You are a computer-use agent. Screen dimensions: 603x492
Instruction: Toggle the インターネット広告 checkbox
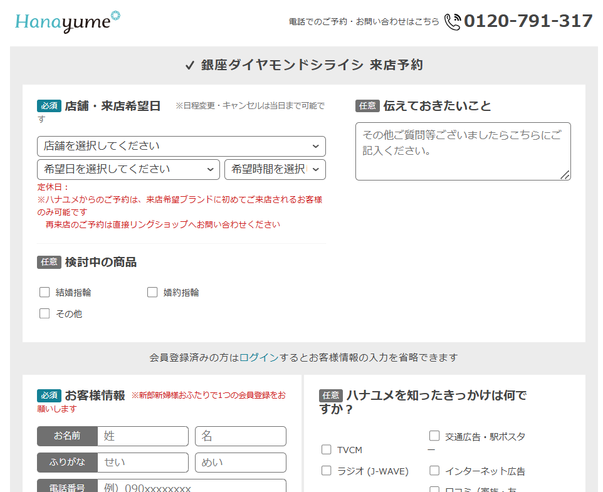pos(434,471)
